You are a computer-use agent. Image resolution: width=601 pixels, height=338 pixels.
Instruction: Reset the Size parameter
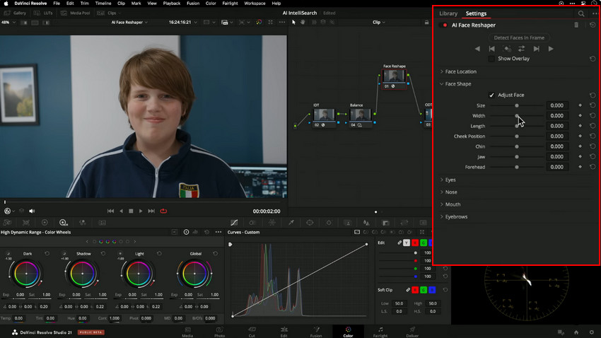[x=593, y=105]
